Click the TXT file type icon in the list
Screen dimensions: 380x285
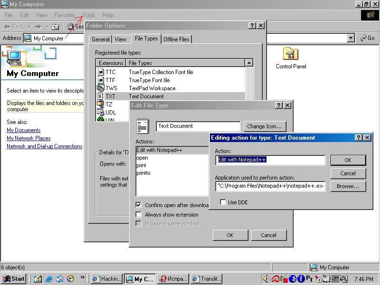tap(100, 96)
